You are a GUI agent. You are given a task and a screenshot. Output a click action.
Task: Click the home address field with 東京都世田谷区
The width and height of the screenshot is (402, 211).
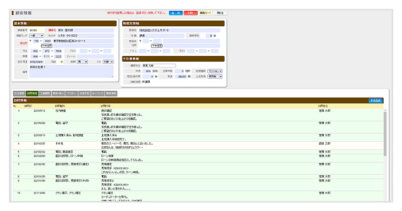pyautogui.click(x=83, y=41)
